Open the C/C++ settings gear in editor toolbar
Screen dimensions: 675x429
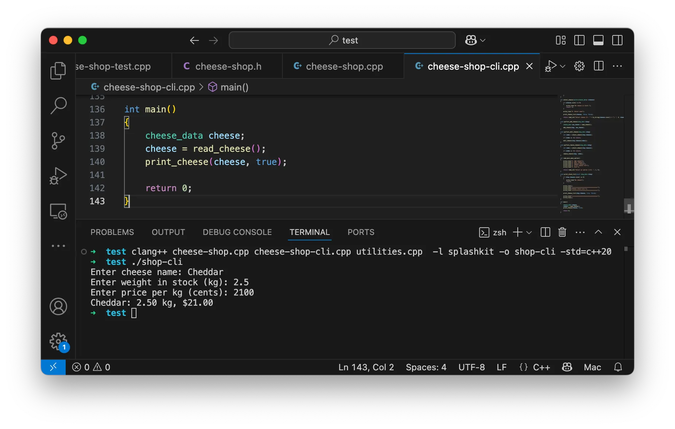pyautogui.click(x=579, y=66)
